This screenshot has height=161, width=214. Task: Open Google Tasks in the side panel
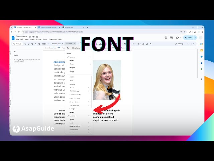pyautogui.click(x=201, y=57)
